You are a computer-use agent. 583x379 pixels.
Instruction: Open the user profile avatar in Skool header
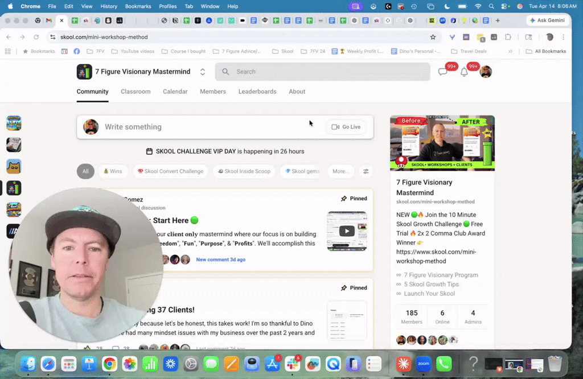point(486,72)
